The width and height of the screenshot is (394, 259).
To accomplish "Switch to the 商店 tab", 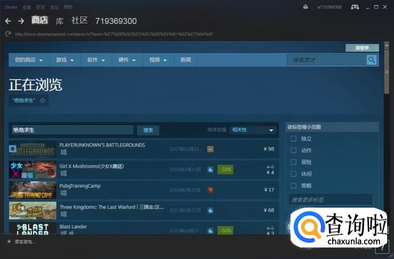I will 40,20.
